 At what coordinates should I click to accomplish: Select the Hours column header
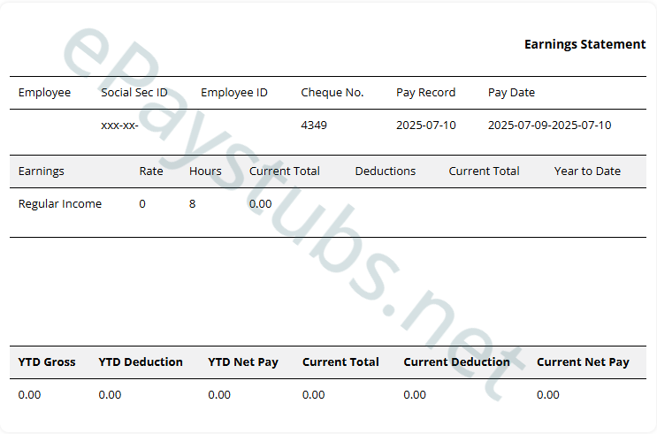[x=205, y=171]
